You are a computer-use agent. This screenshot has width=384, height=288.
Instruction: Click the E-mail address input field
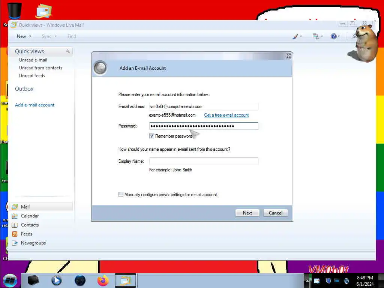tap(204, 106)
